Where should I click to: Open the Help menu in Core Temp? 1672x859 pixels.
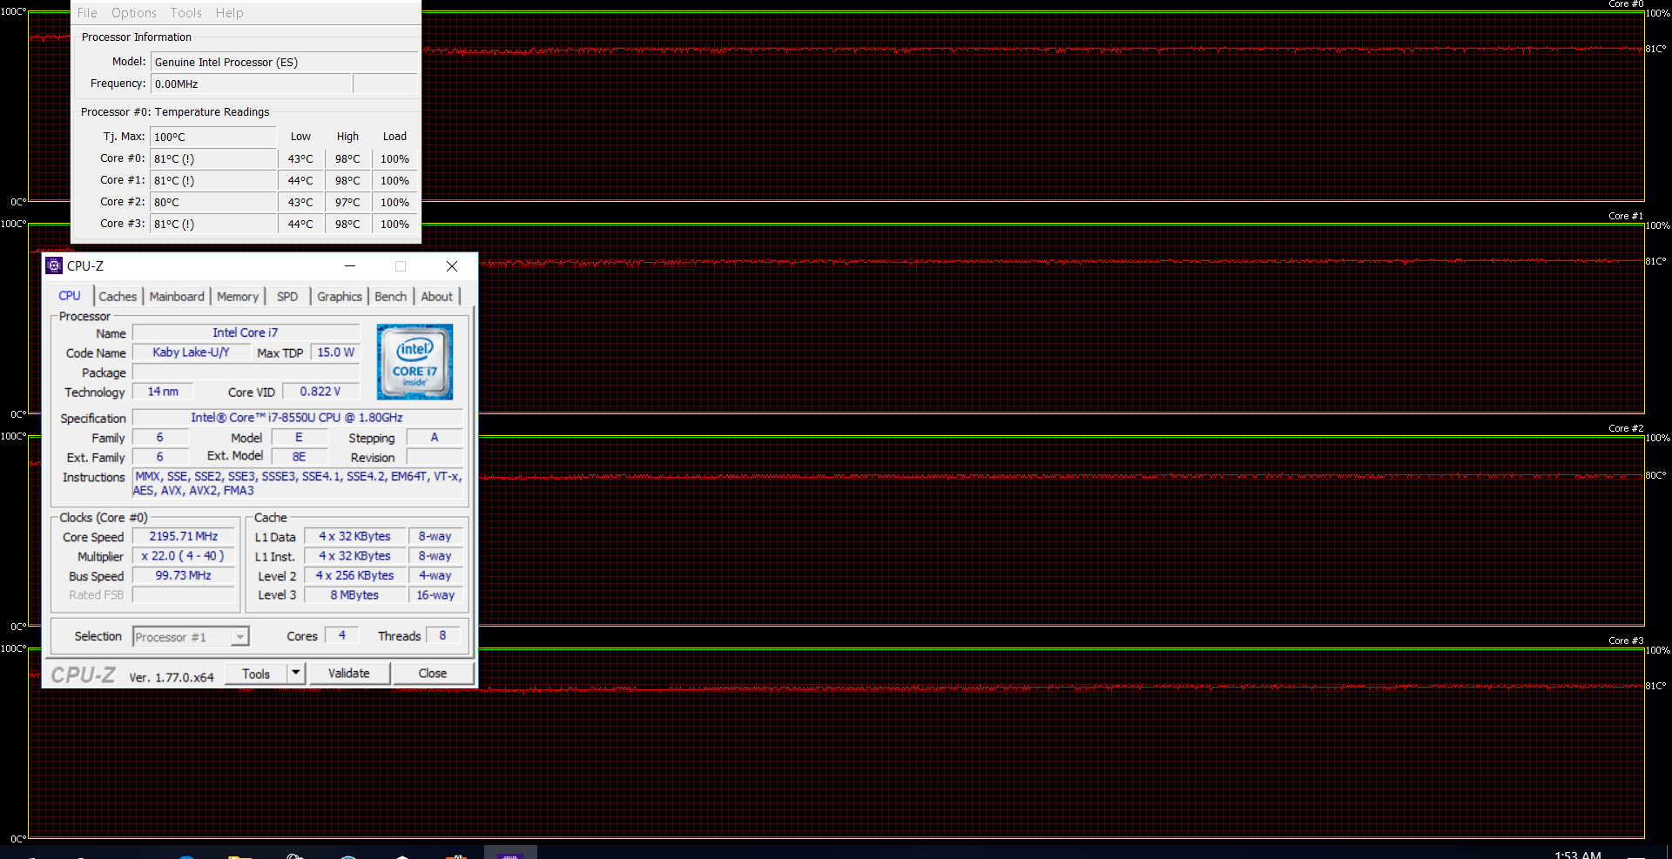(x=230, y=13)
